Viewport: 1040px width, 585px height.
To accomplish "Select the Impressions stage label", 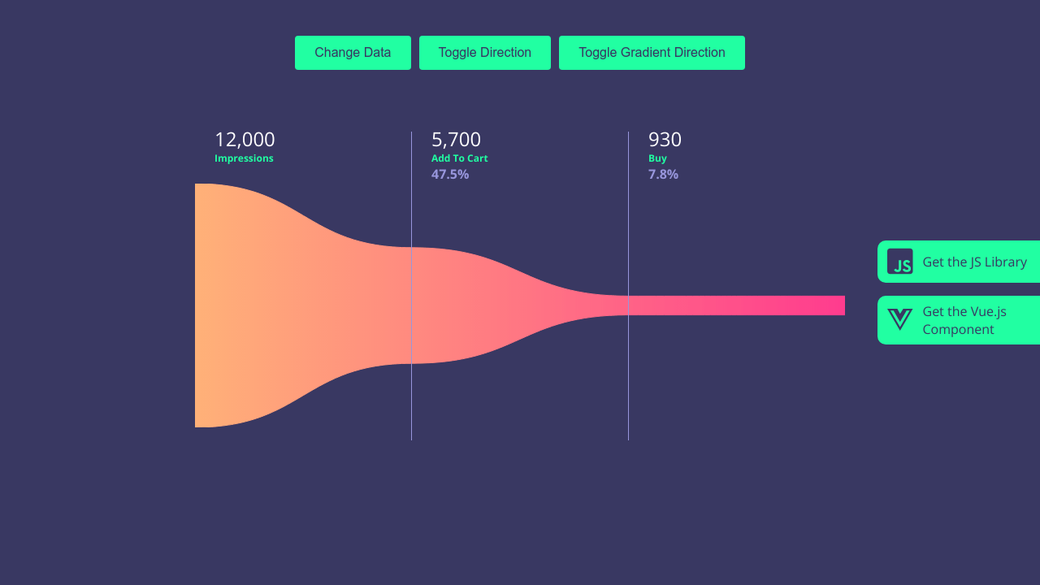I will coord(244,158).
